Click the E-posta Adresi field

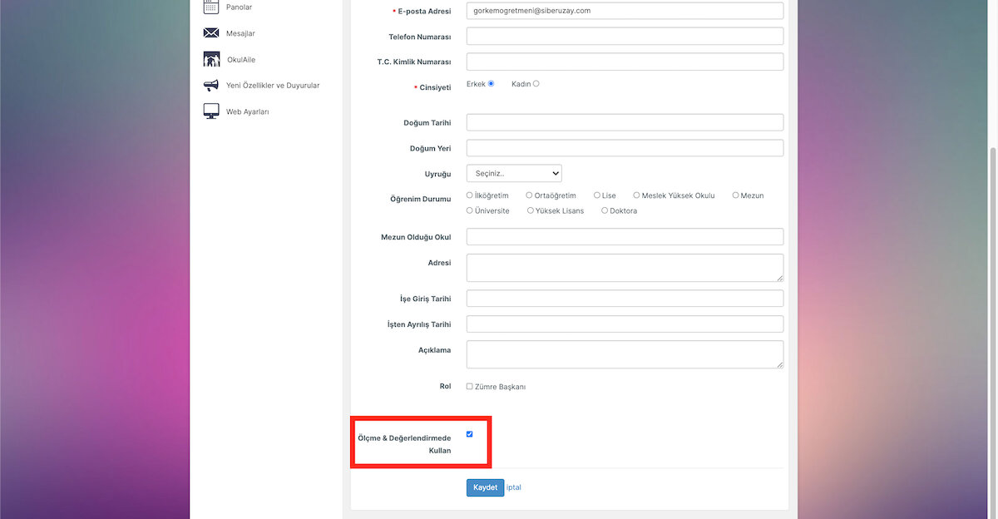click(625, 11)
